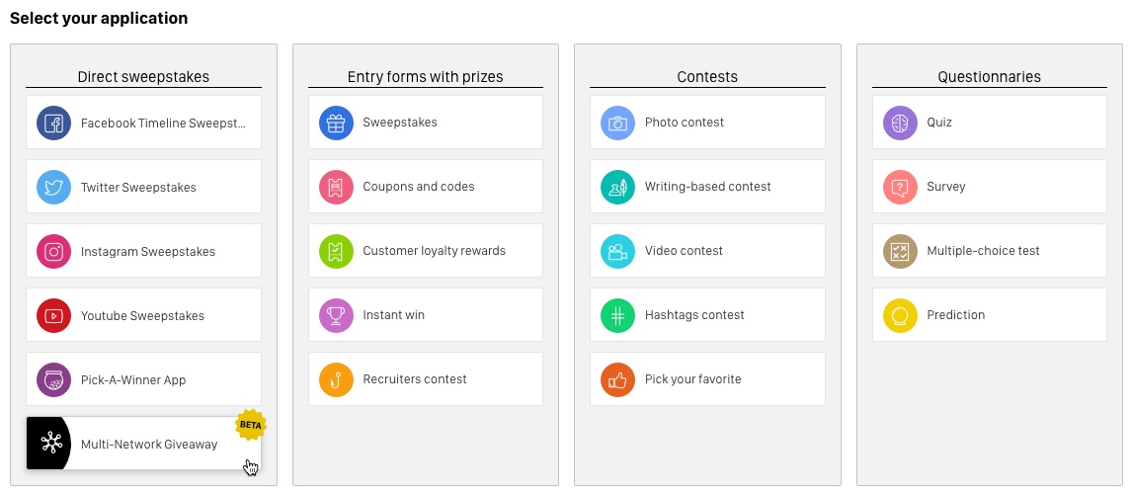
Task: Click the blue gift box Sweepstakes icon
Action: 337,123
